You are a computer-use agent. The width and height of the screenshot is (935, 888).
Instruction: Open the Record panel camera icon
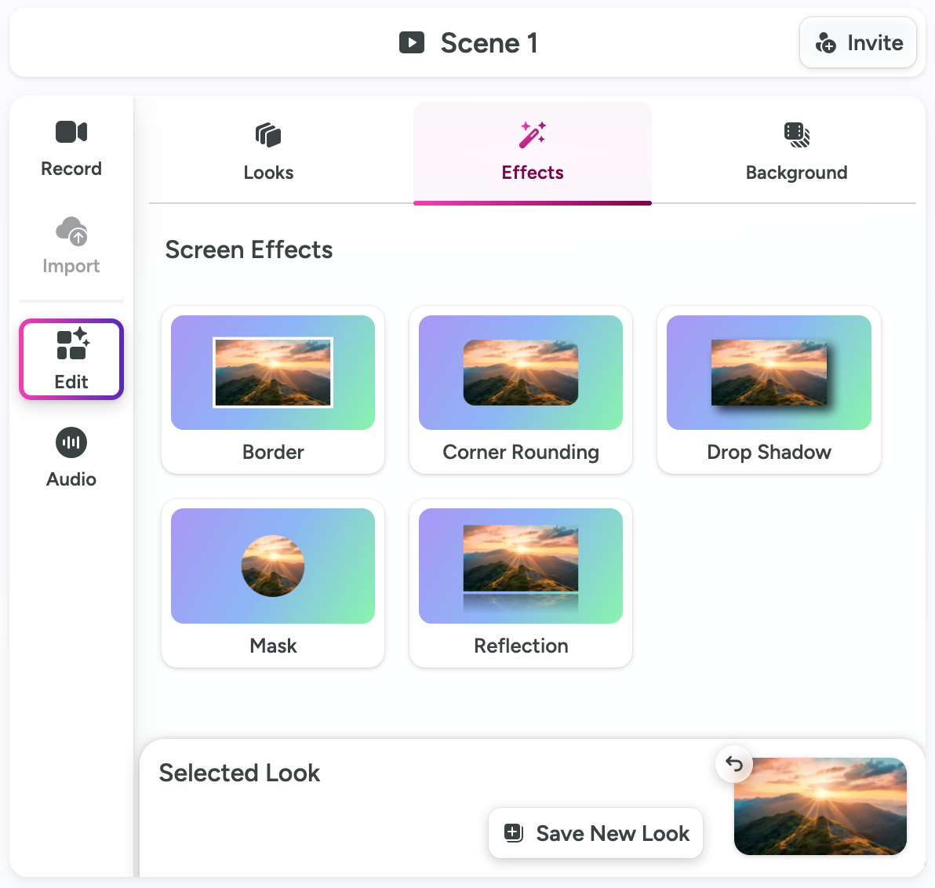71,132
